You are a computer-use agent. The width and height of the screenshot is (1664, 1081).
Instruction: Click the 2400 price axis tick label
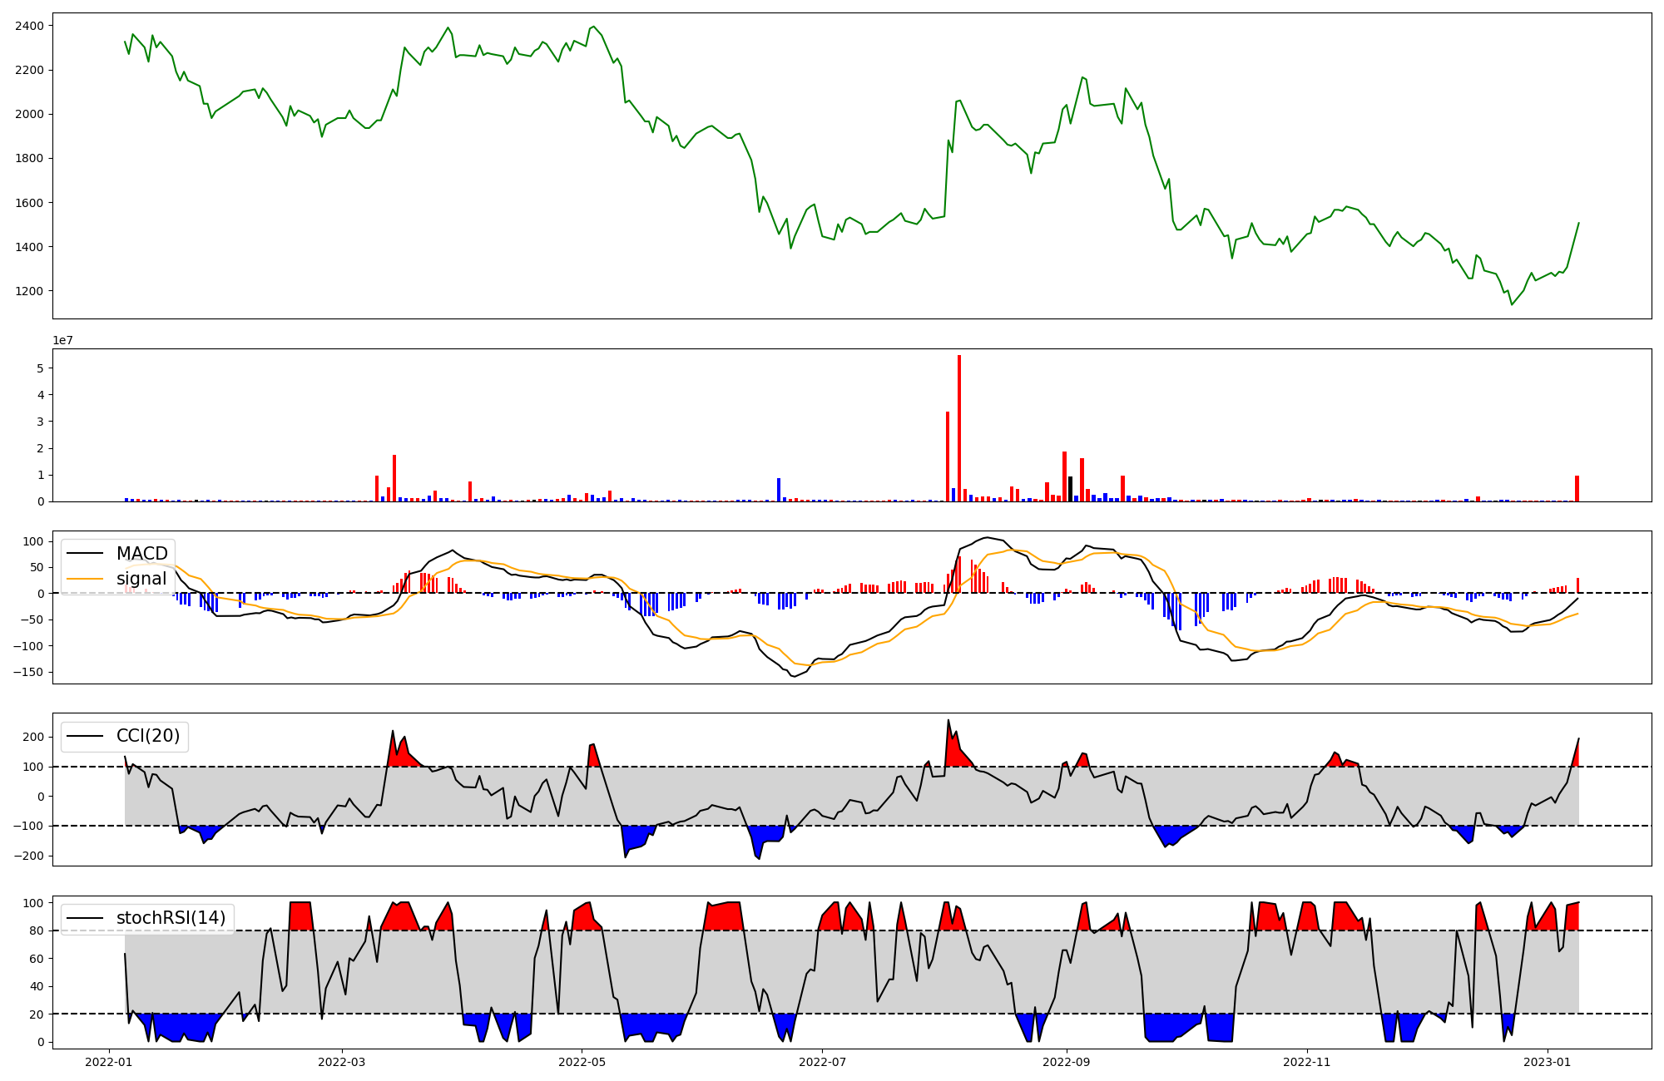(x=29, y=26)
